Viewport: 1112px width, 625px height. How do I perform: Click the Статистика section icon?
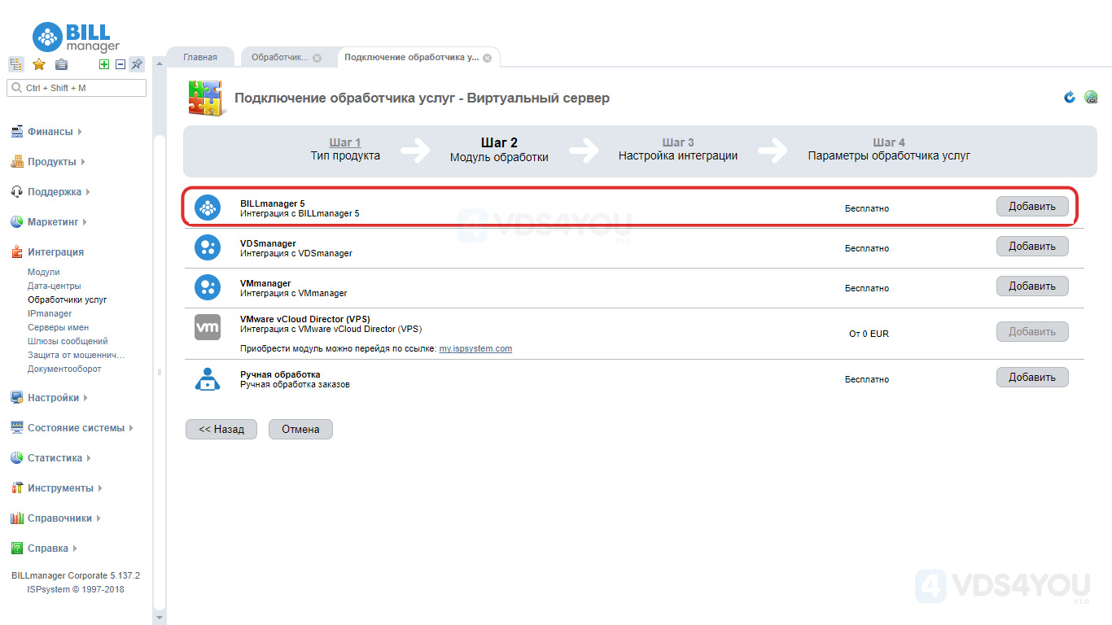point(16,457)
